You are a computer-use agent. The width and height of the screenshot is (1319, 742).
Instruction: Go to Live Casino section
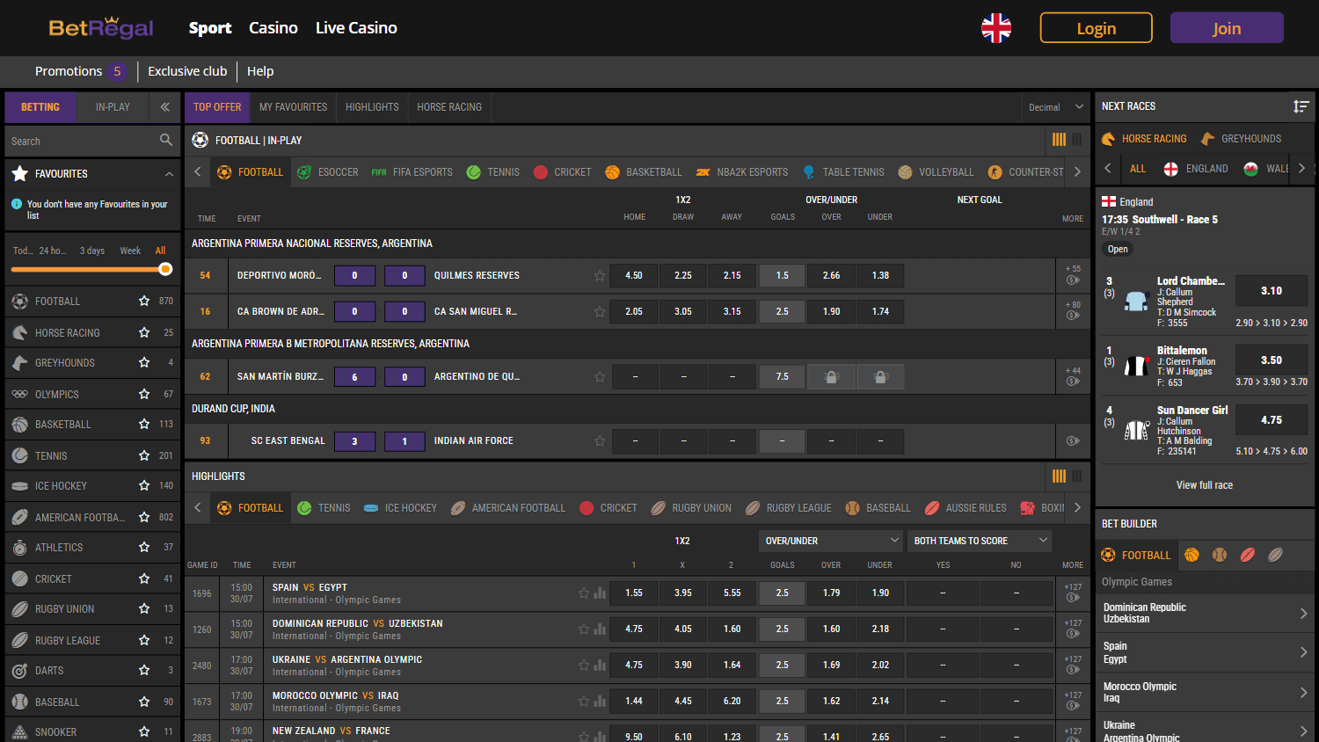click(x=356, y=28)
